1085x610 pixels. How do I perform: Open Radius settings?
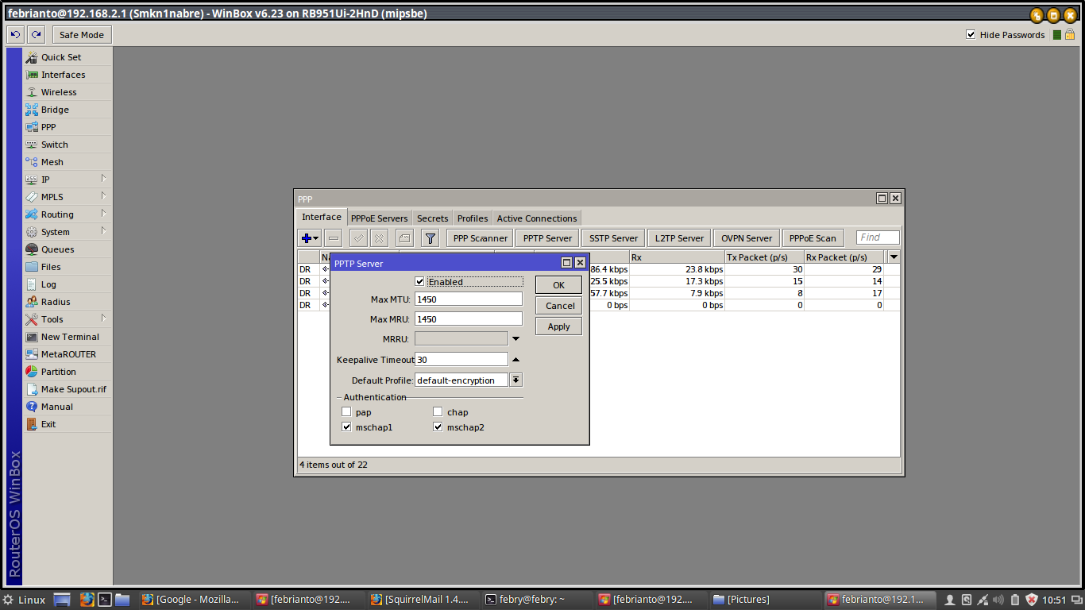(x=67, y=302)
